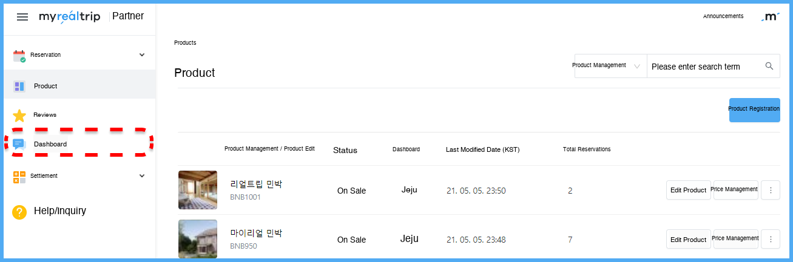
Task: Click the Settlement calculator icon
Action: [x=19, y=177]
